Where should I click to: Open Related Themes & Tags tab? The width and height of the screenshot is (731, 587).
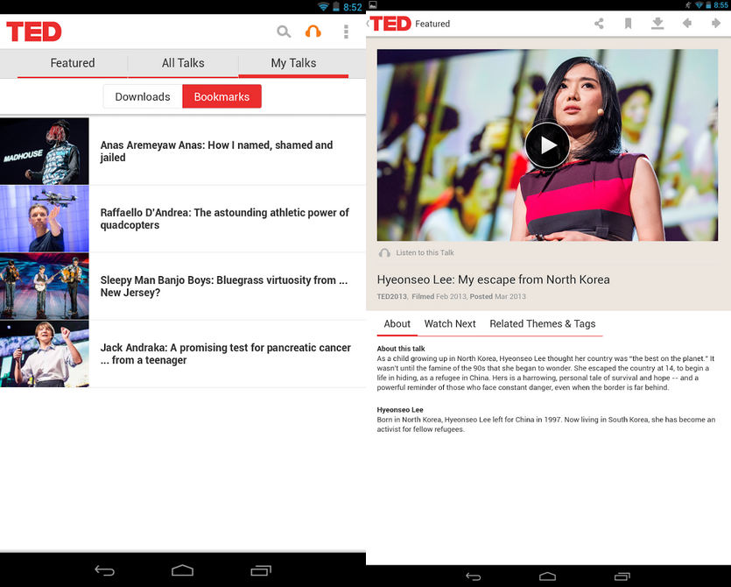[542, 324]
